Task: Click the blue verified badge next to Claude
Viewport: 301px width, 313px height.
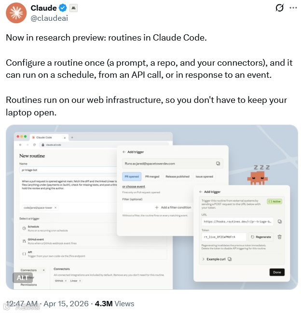Action: [x=63, y=8]
